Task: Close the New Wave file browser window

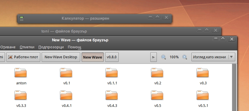Action: point(232,39)
